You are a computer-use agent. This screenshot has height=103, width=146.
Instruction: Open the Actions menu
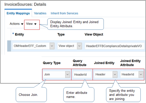coord(16,24)
